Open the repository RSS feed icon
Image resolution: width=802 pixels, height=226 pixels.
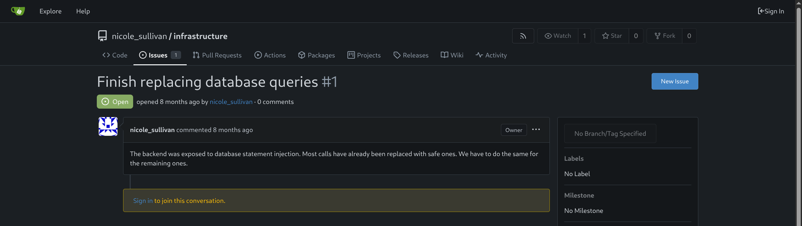pyautogui.click(x=523, y=36)
